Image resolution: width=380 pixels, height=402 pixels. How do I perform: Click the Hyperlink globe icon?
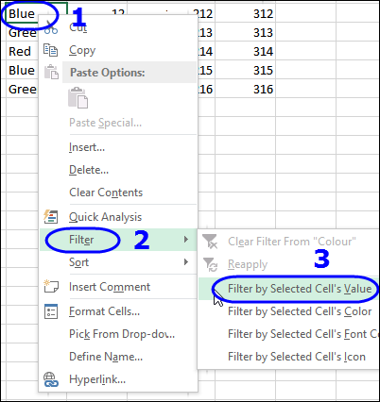coord(51,379)
